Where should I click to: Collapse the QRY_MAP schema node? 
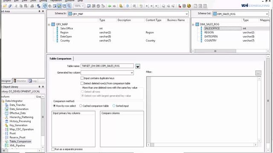click(49, 25)
